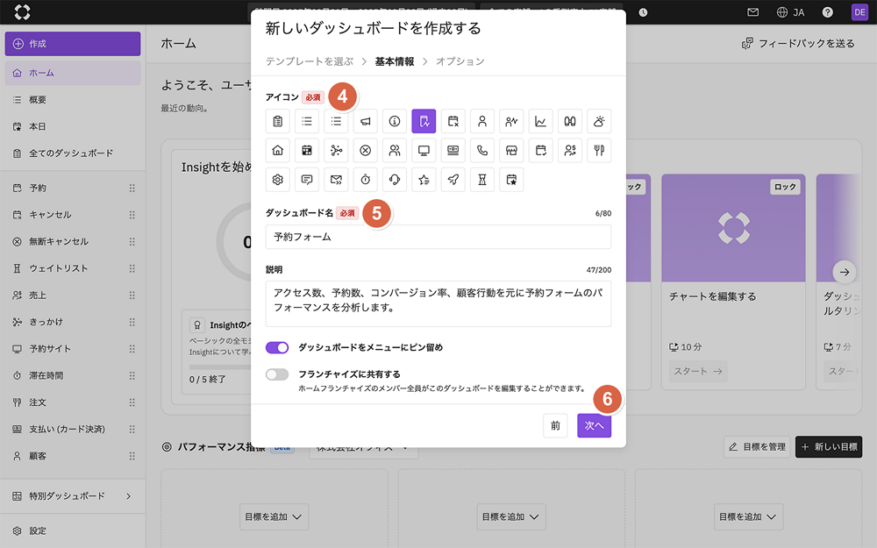Open 概要 in the sidebar

click(73, 100)
